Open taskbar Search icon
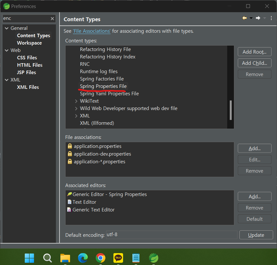This screenshot has width=277, height=265. pyautogui.click(x=48, y=258)
